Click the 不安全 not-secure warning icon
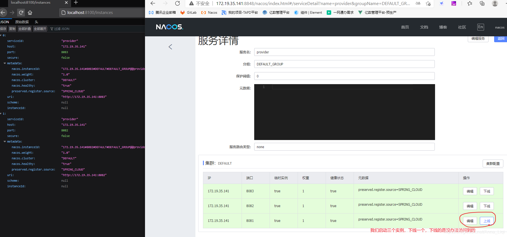This screenshot has width=507, height=237. [191, 3]
